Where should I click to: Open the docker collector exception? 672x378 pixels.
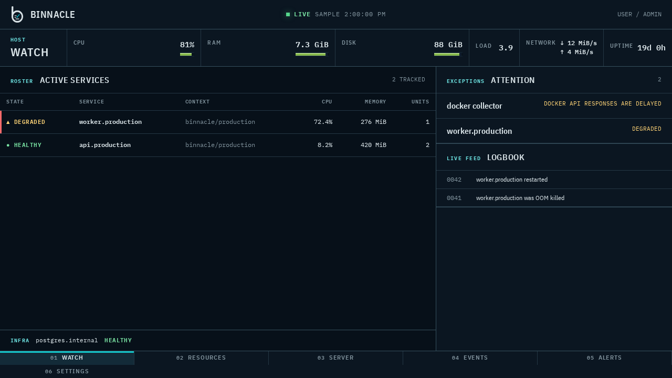[x=554, y=106]
